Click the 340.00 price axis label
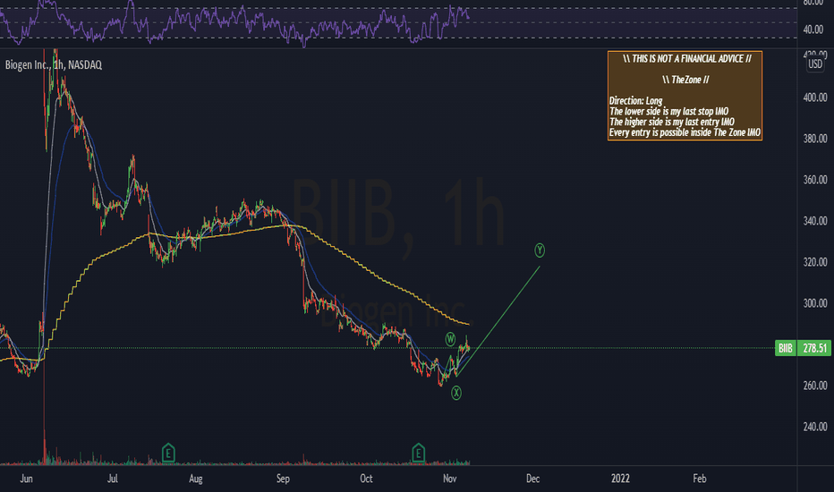The height and width of the screenshot is (492, 834). [x=815, y=221]
